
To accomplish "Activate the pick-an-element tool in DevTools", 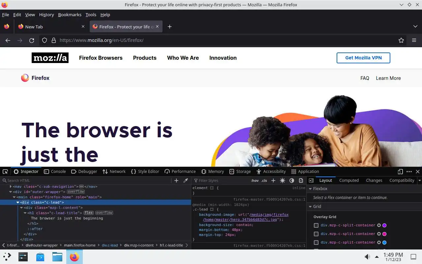I will coord(5,172).
